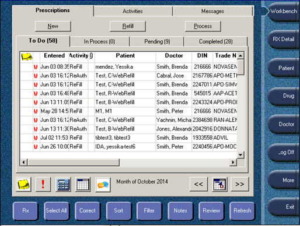Open the Filter button in bottom bar
Screen dimensions: 300x226
149,211
